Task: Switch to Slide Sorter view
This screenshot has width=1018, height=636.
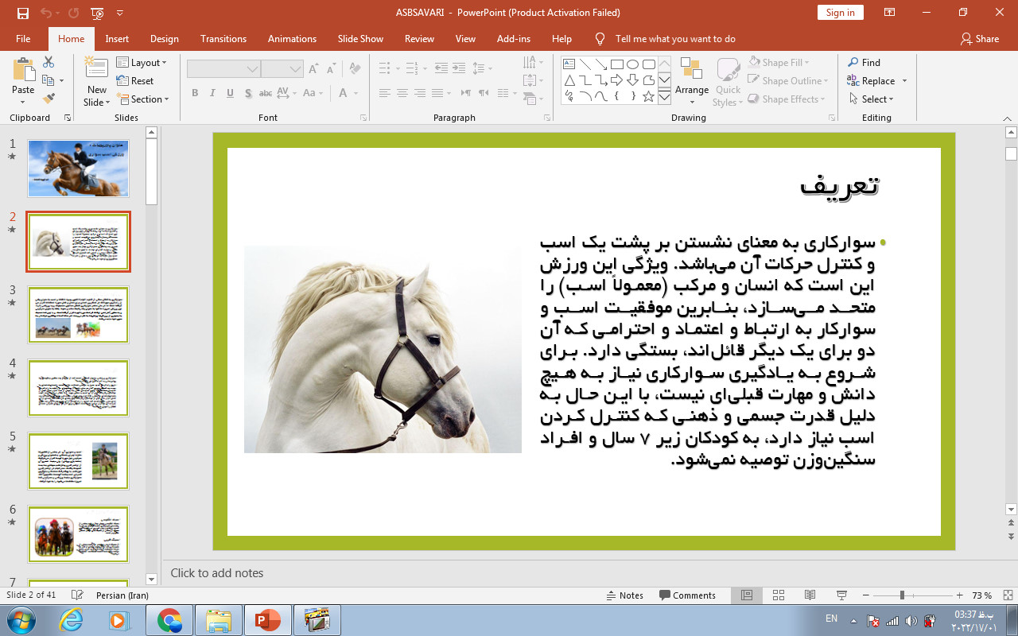Action: click(x=779, y=595)
